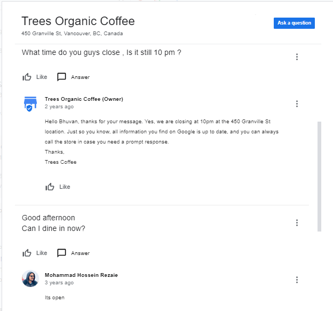Like the dine in question thumbs-up icon
Viewport: 333px width, 311px height.
tap(27, 253)
